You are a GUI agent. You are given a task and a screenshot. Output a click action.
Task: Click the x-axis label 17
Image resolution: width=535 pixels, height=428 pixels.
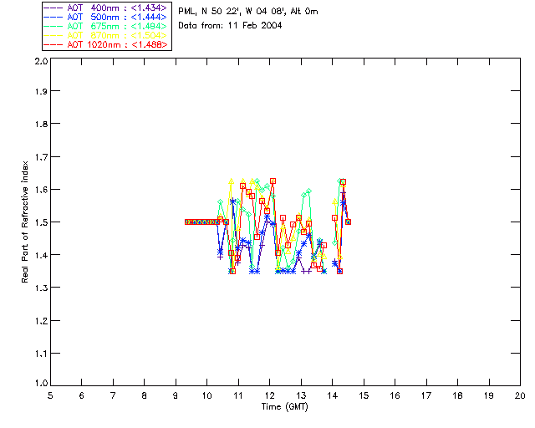tap(426, 395)
